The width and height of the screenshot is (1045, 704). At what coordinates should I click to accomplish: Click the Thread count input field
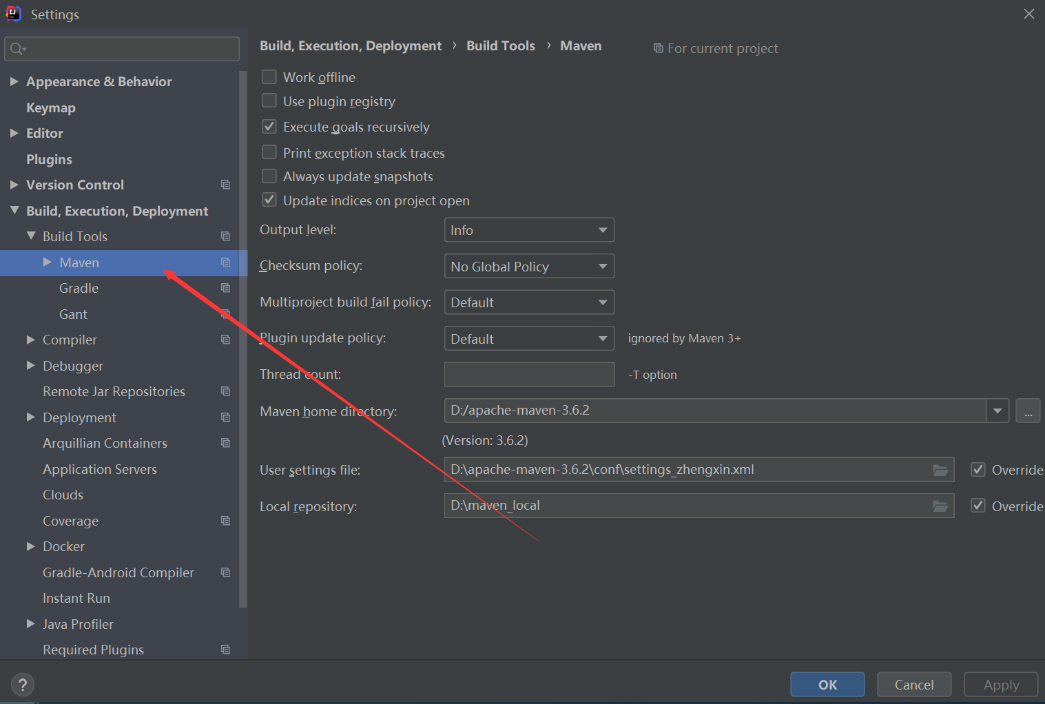pos(529,374)
